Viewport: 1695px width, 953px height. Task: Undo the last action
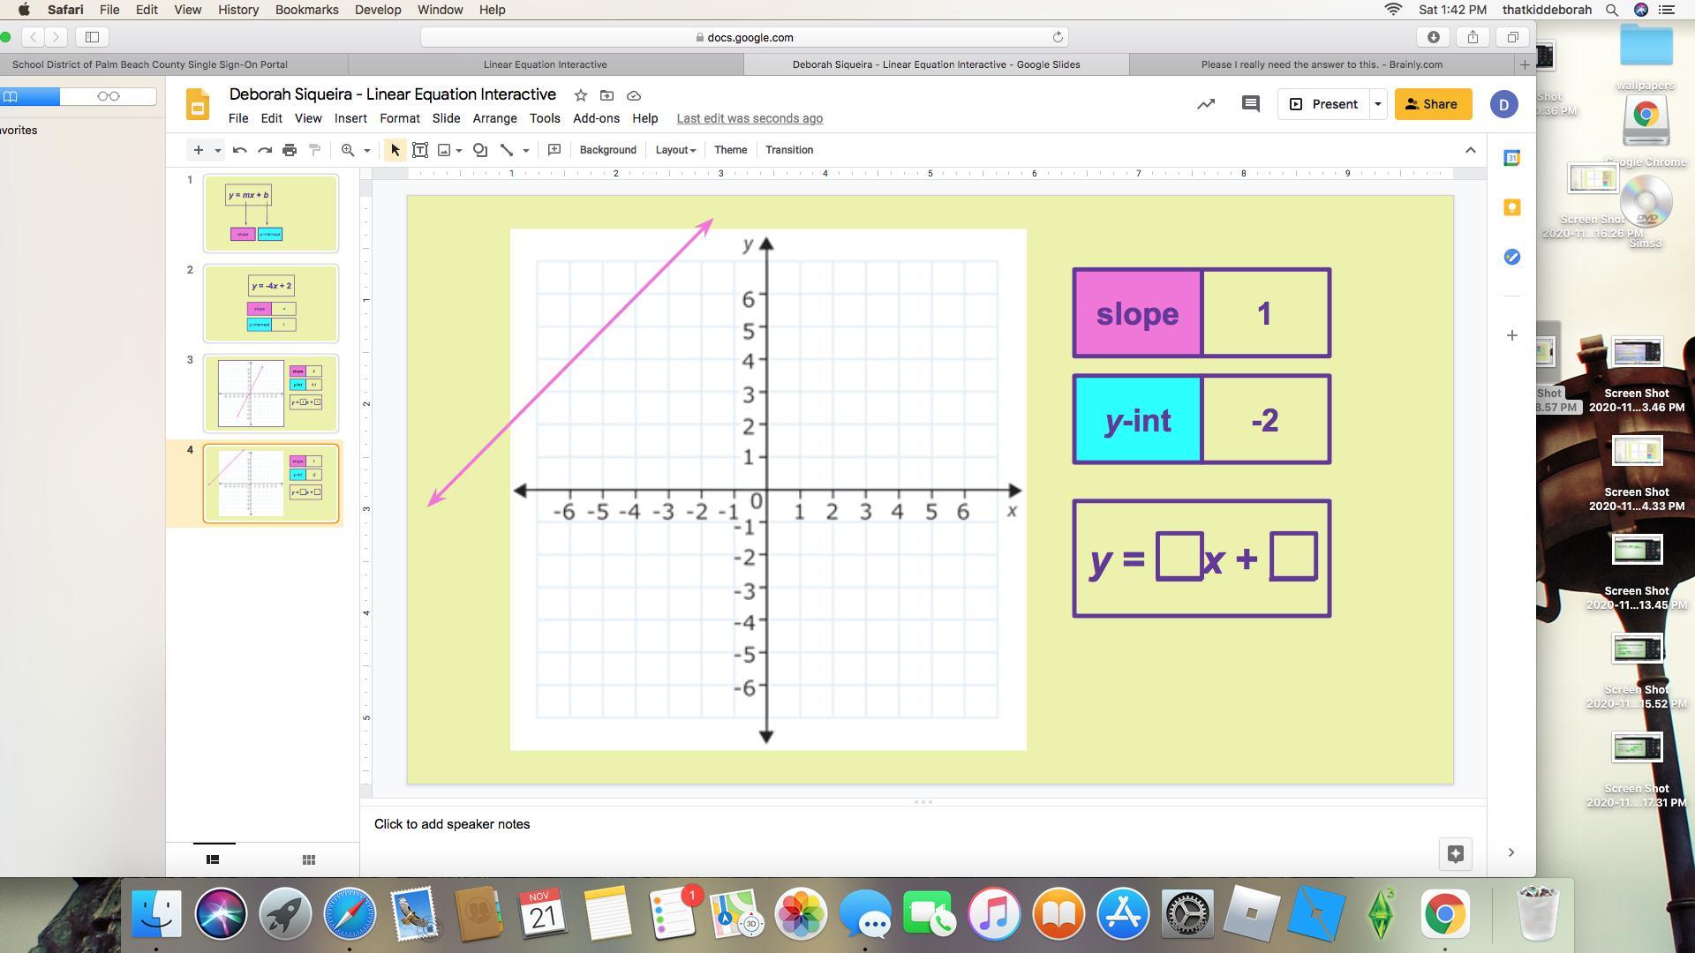point(239,150)
